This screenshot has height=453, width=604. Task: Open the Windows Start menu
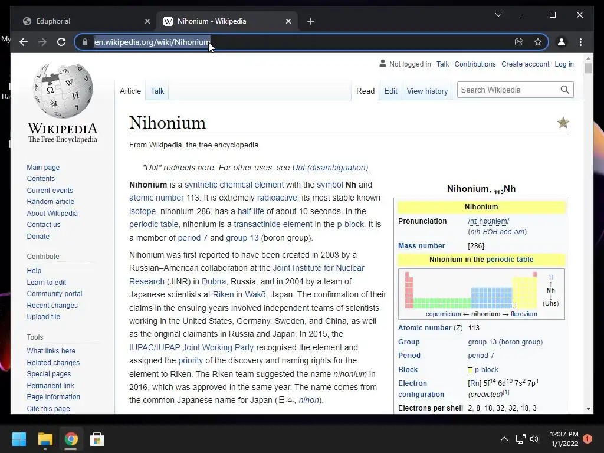click(x=19, y=439)
